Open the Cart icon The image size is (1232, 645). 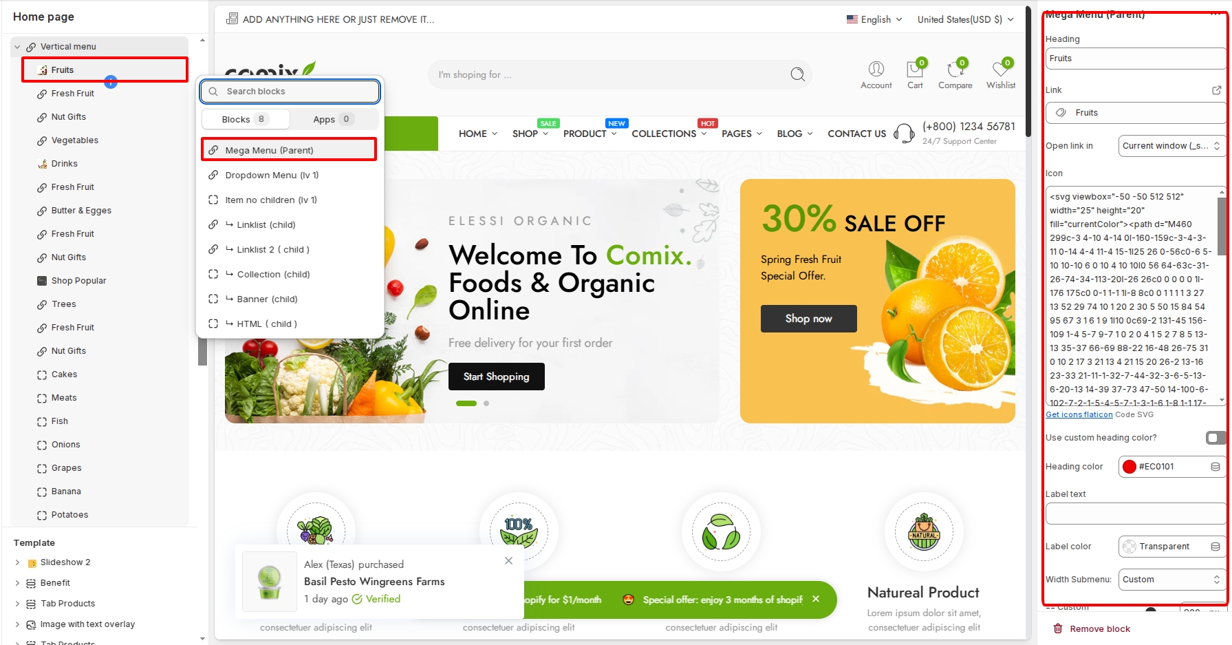coord(914,70)
